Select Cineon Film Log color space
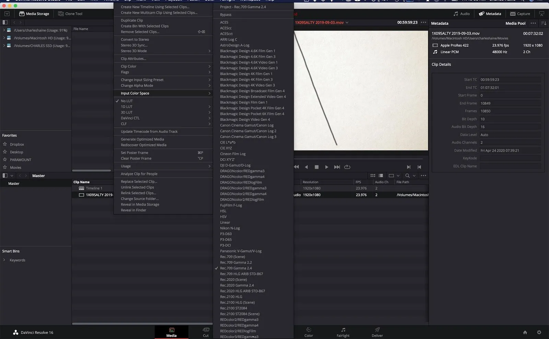Screen dimensions: 549x339 coord(253,154)
